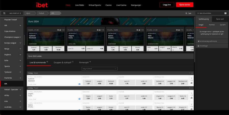Select Tyskland 1.27 odds in list row
This screenshot has width=229, height=115.
pos(88,82)
